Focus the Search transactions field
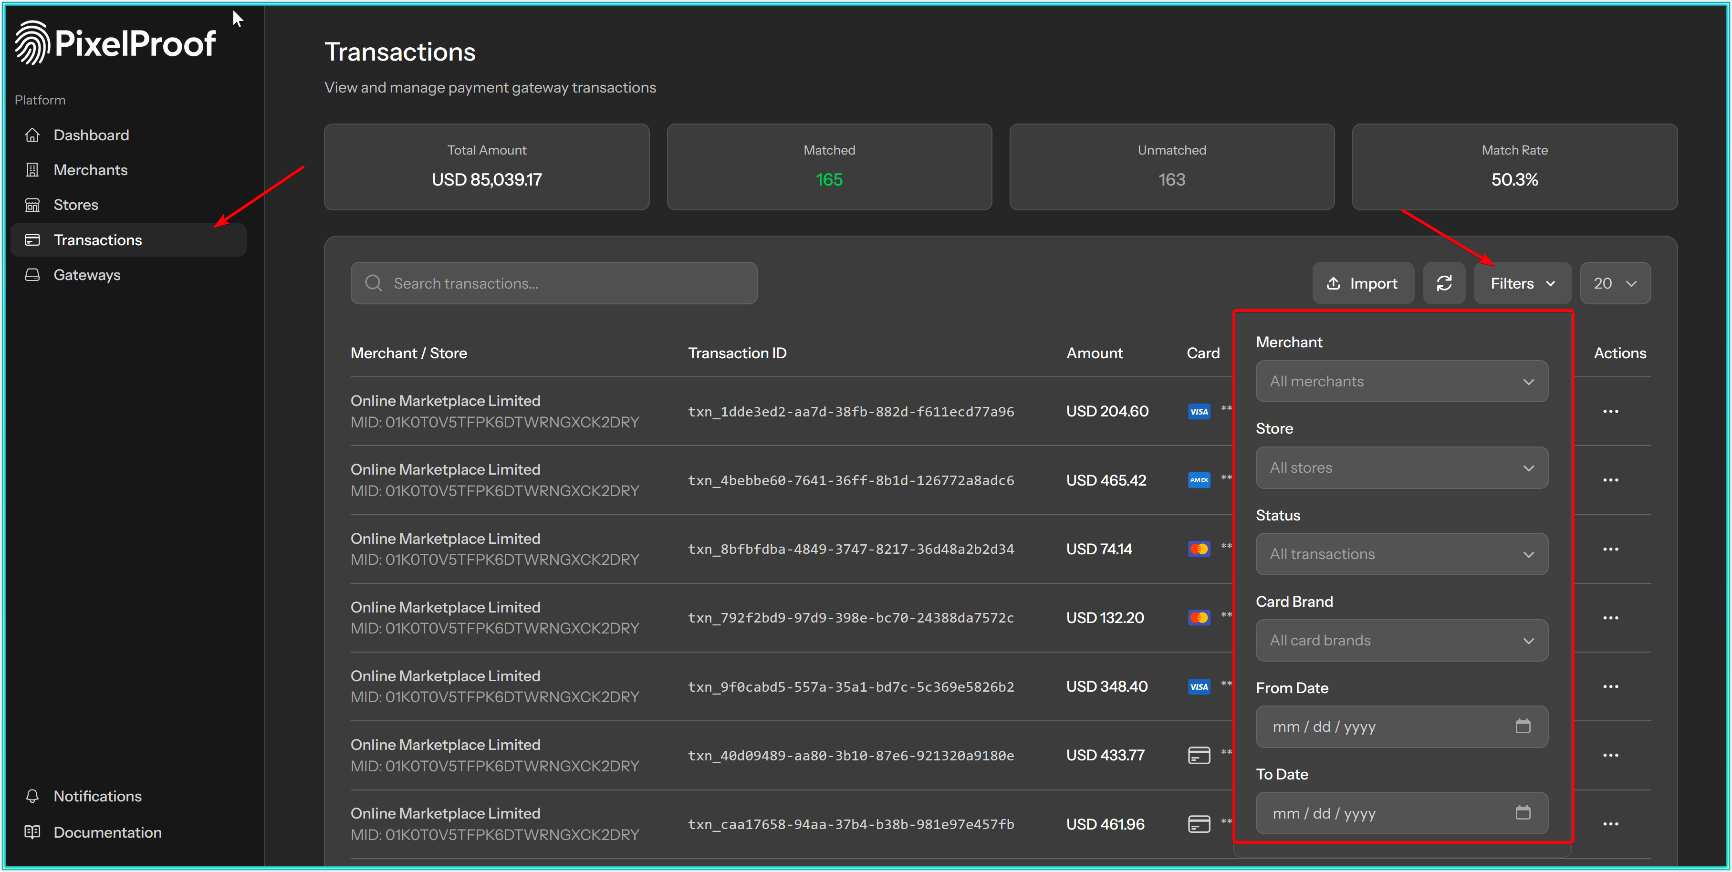1732x872 pixels. (553, 283)
